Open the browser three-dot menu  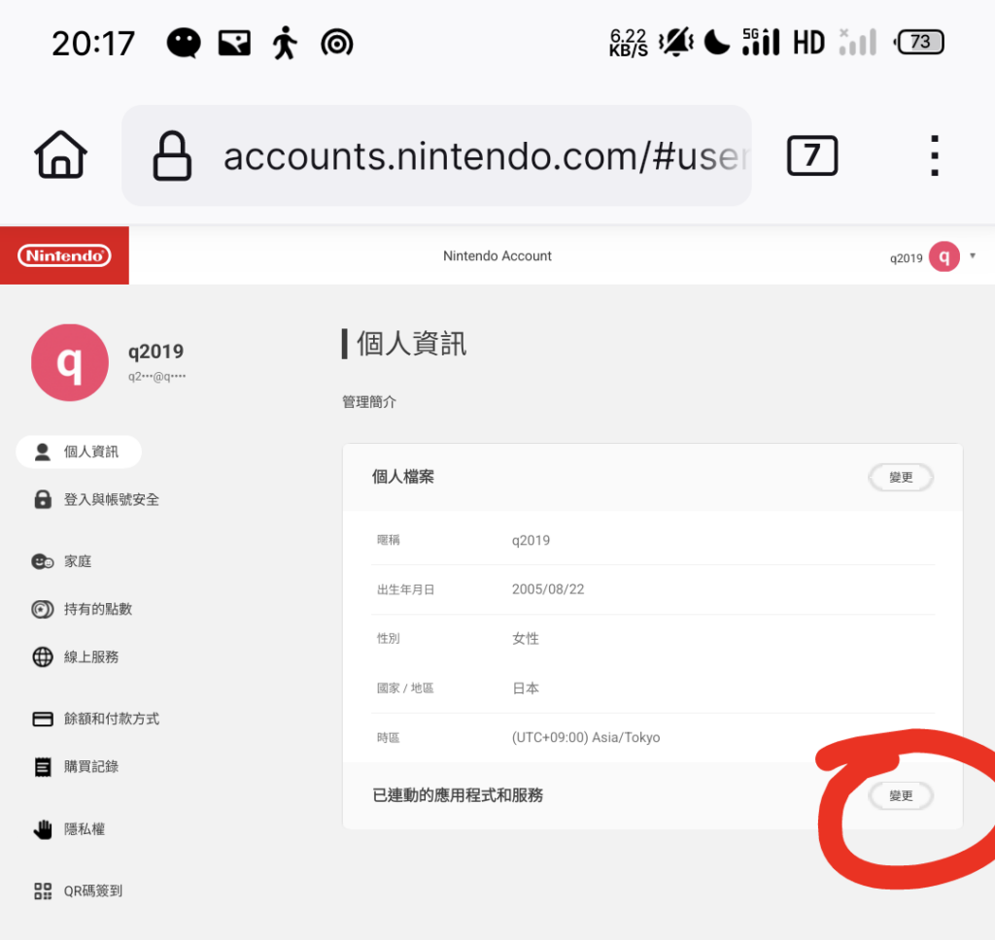[x=934, y=155]
